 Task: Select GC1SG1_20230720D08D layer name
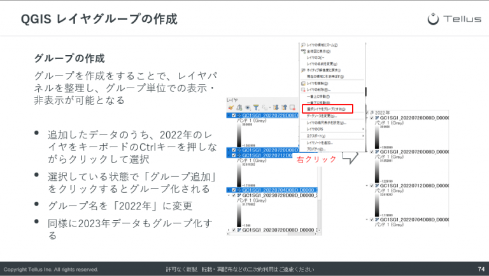[280, 230]
